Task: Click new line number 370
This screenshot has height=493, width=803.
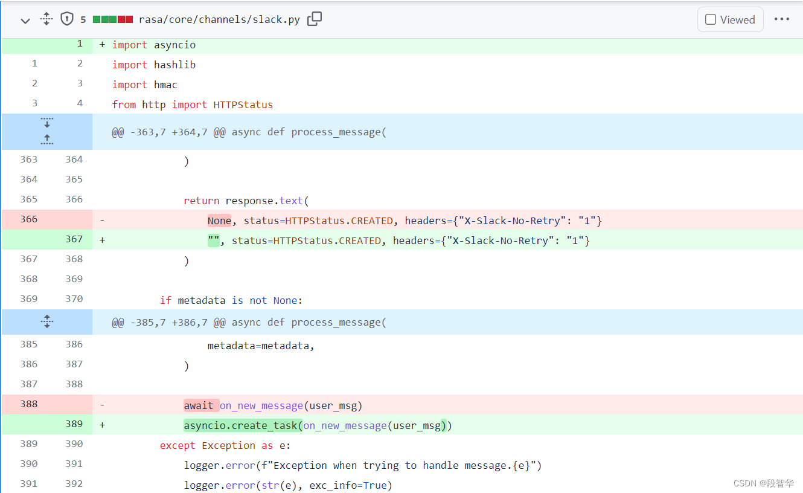Action: (74, 299)
